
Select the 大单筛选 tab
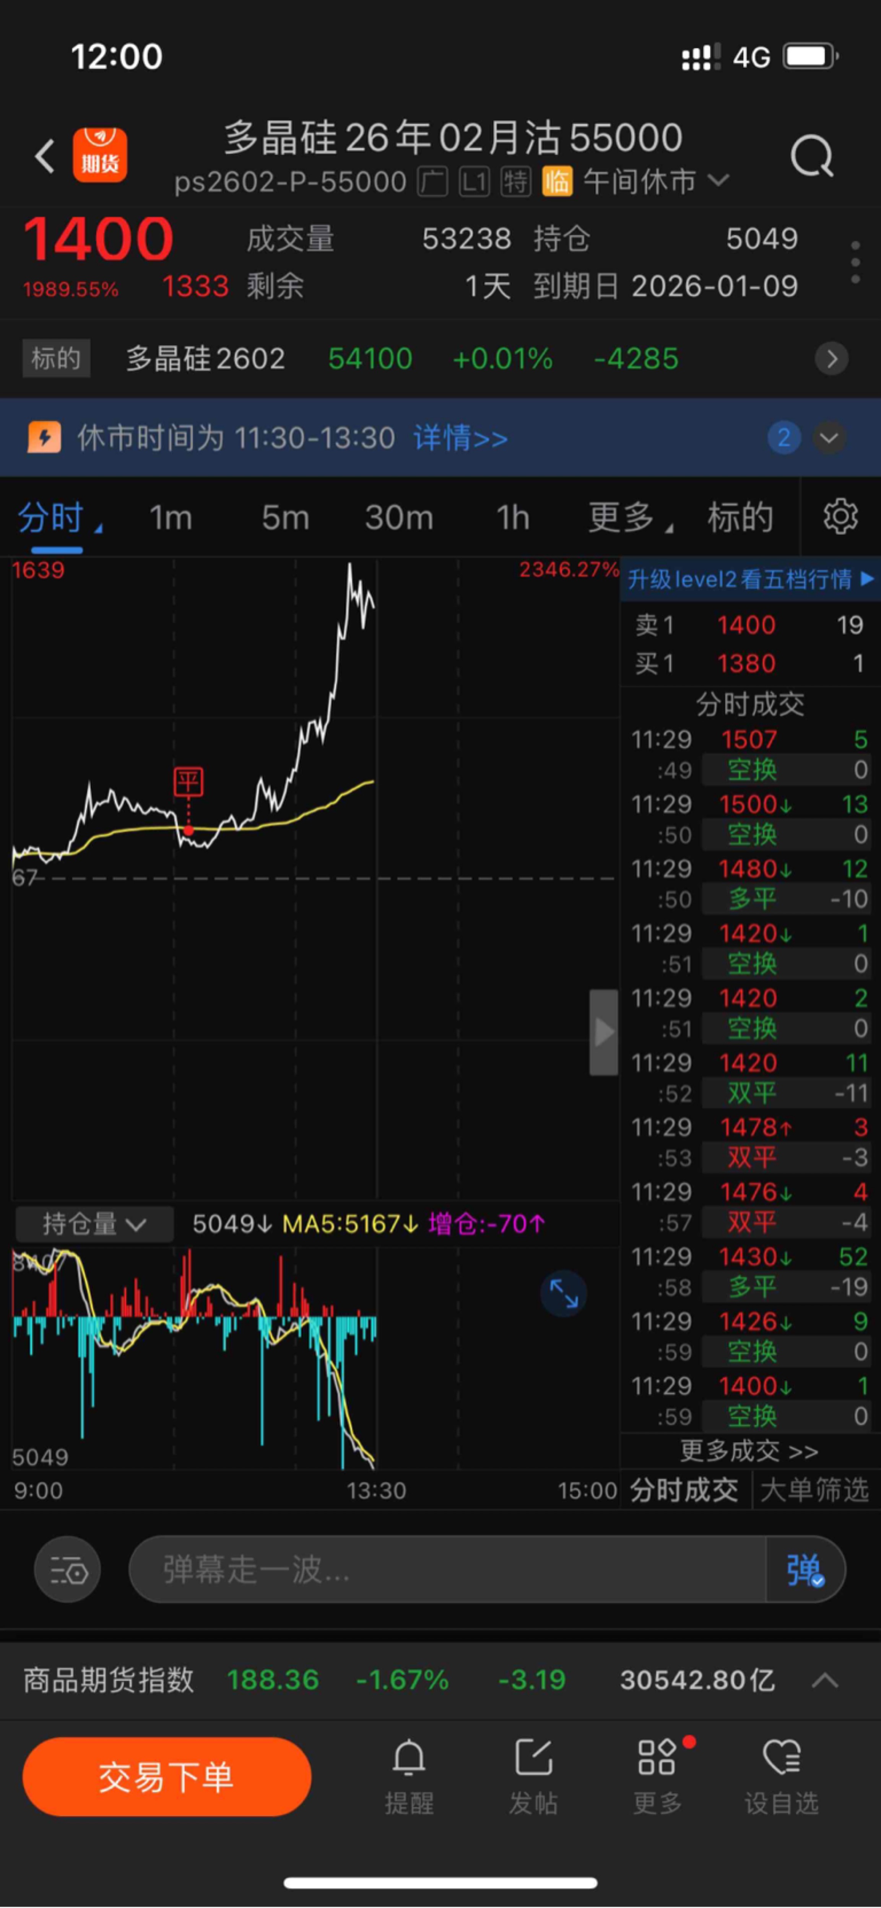814,1490
